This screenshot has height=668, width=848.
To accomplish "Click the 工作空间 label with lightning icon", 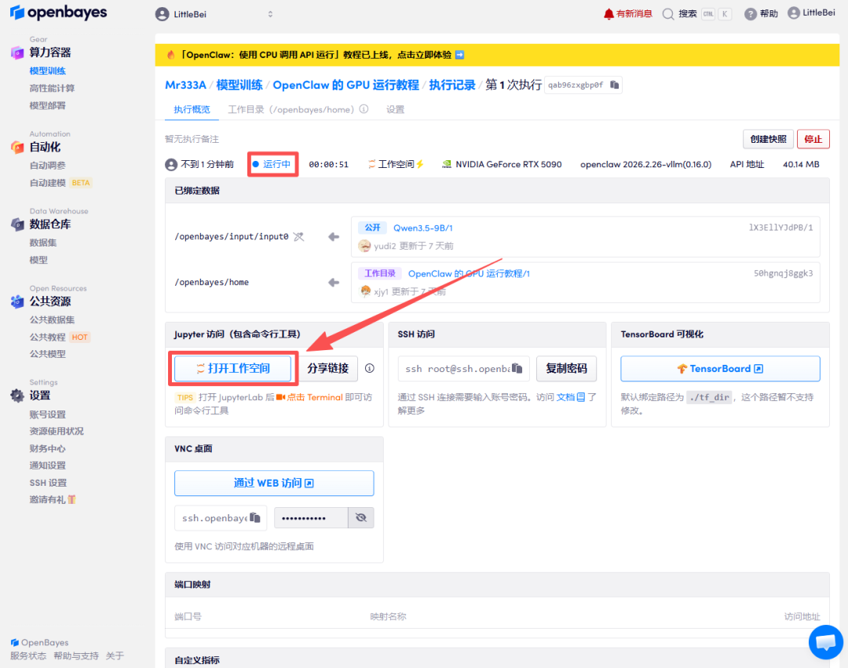I will pyautogui.click(x=397, y=164).
